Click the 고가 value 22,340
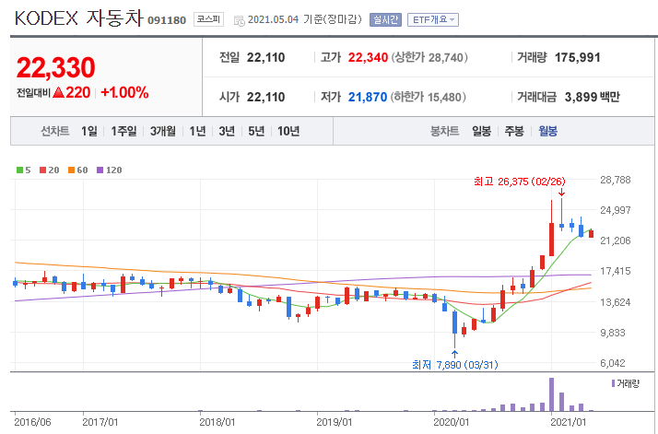658x434 pixels. click(x=368, y=57)
